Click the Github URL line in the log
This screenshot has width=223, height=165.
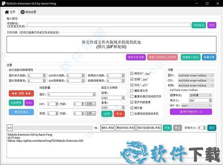(45, 141)
